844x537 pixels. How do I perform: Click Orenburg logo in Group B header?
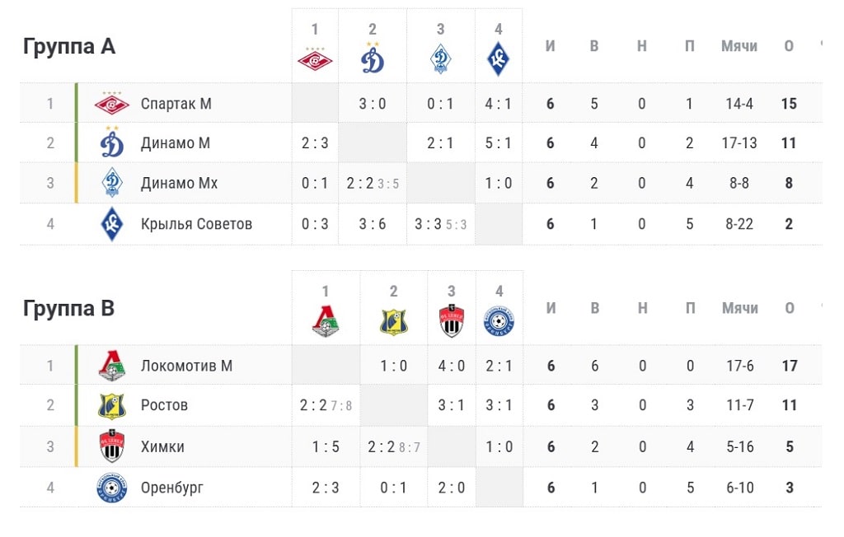499,322
